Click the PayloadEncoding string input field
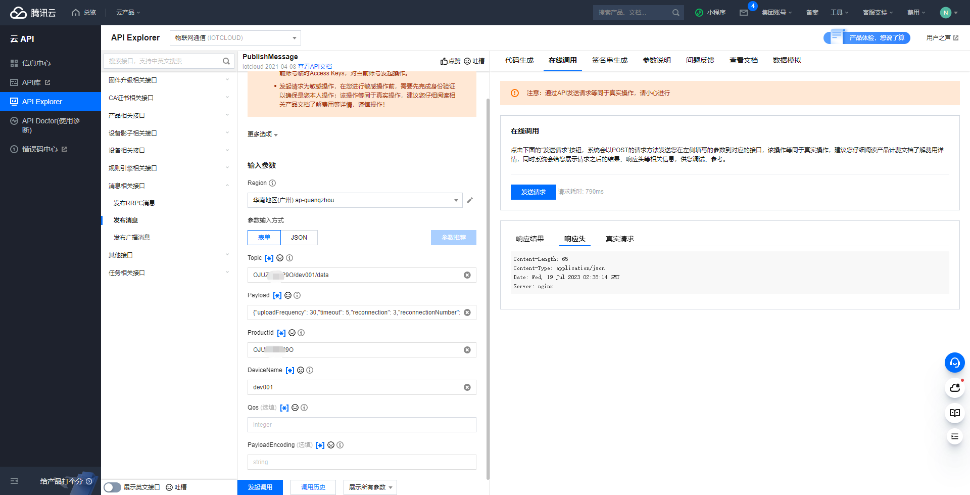The height and width of the screenshot is (495, 970). tap(362, 462)
